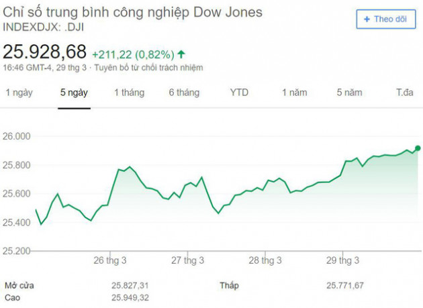Choose the T.đa maximum range tab

(x=404, y=93)
